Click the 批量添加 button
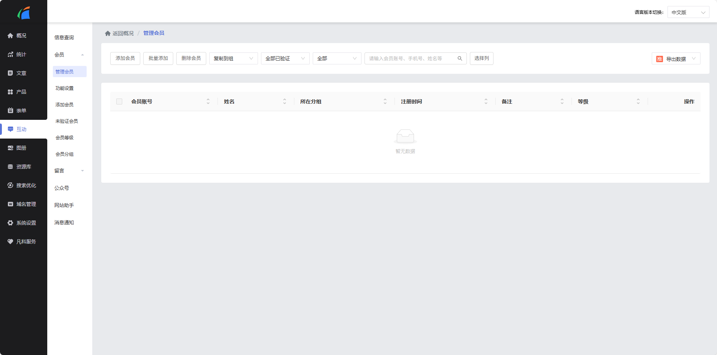Screen dimensions: 717x355 158,58
